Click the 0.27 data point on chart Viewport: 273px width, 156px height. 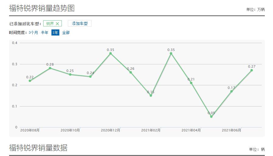[x=252, y=70]
